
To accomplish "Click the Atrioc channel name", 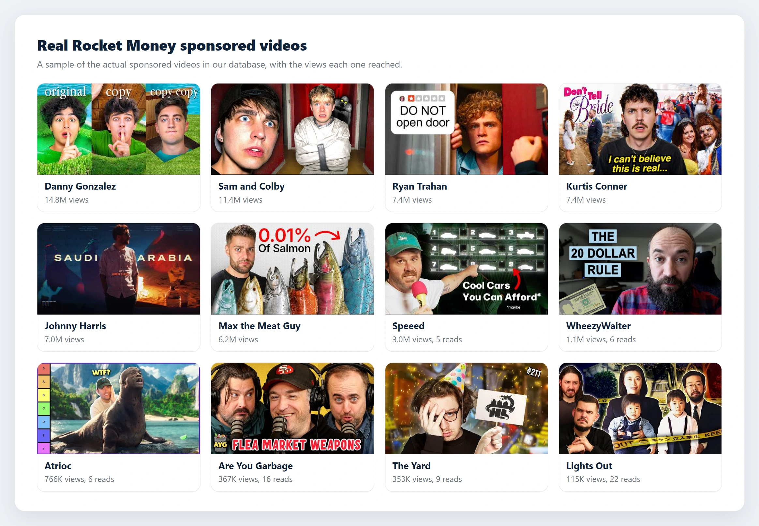I will [x=58, y=466].
